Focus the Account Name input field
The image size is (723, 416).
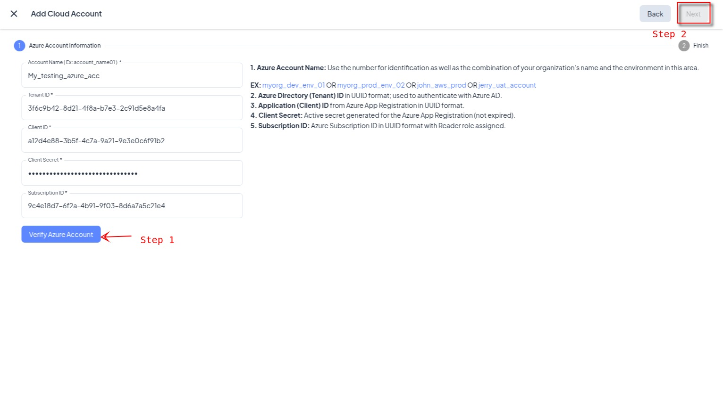coord(132,76)
